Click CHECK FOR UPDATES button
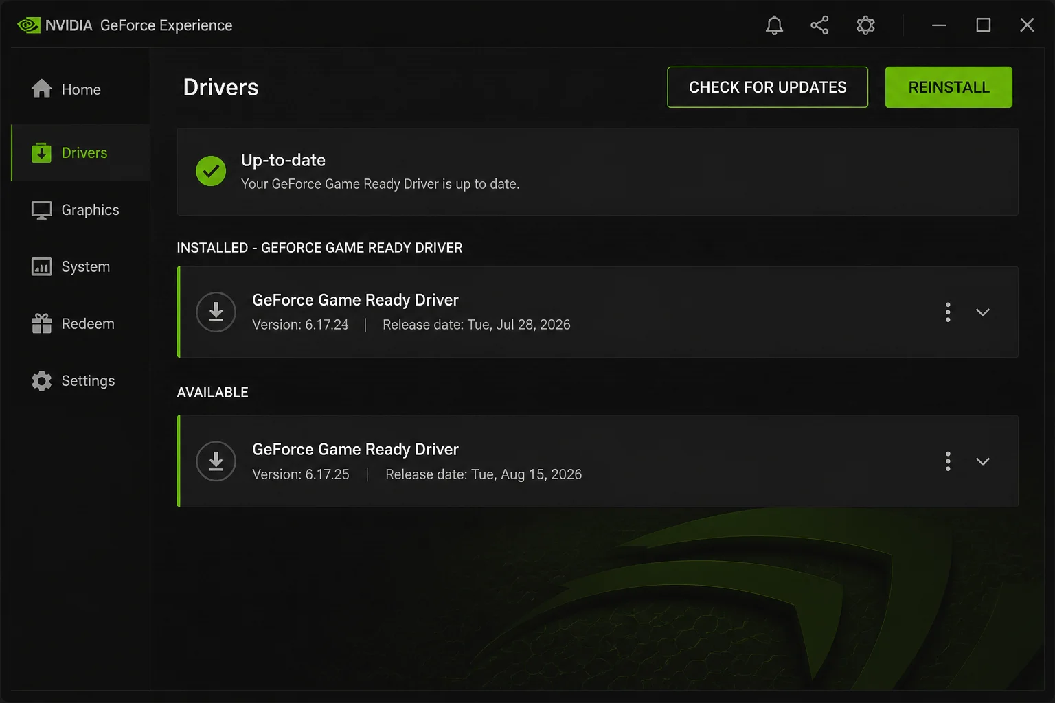This screenshot has height=703, width=1055. (767, 87)
